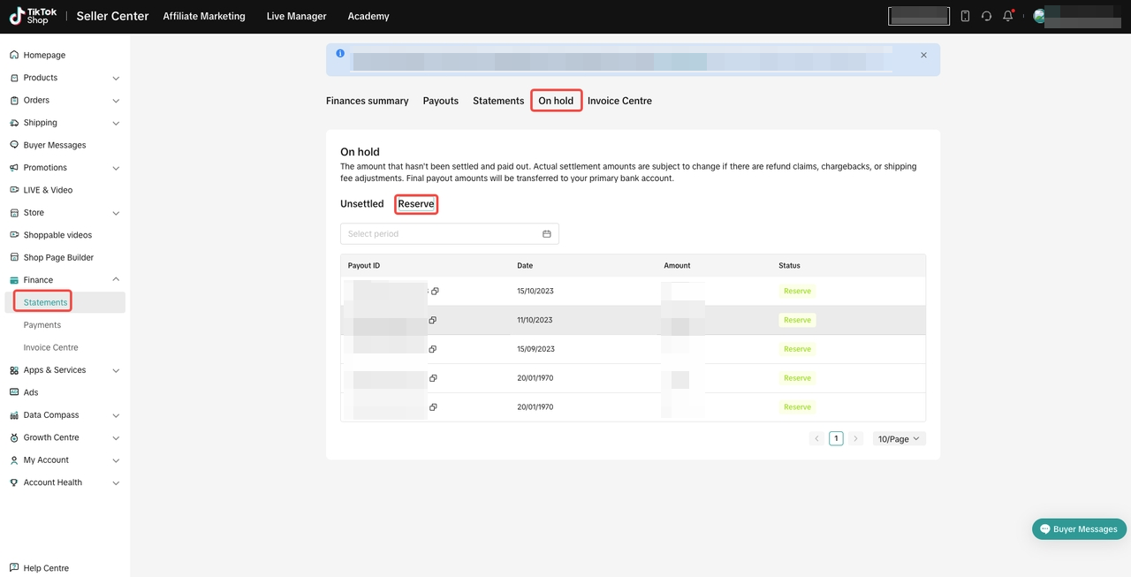This screenshot has height=577, width=1131.
Task: Copy the payout ID dated 15/09/2023
Action: [x=433, y=349]
